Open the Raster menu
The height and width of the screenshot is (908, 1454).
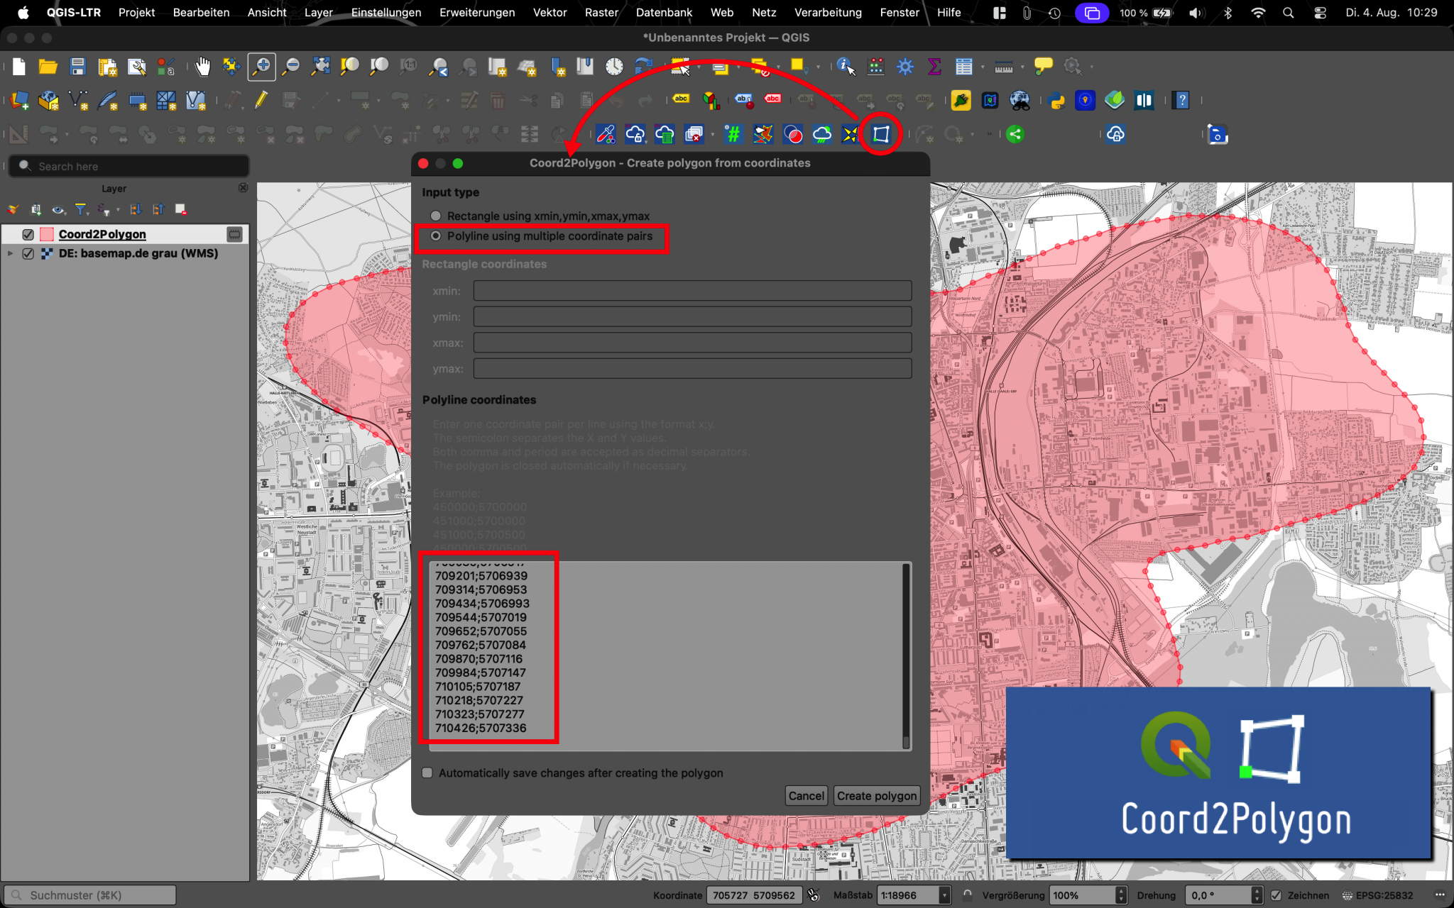pos(601,12)
